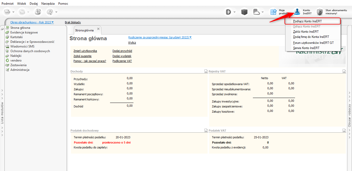This screenshot has width=352, height=171.
Task: Open the Pomoc menu
Action: click(x=63, y=4)
